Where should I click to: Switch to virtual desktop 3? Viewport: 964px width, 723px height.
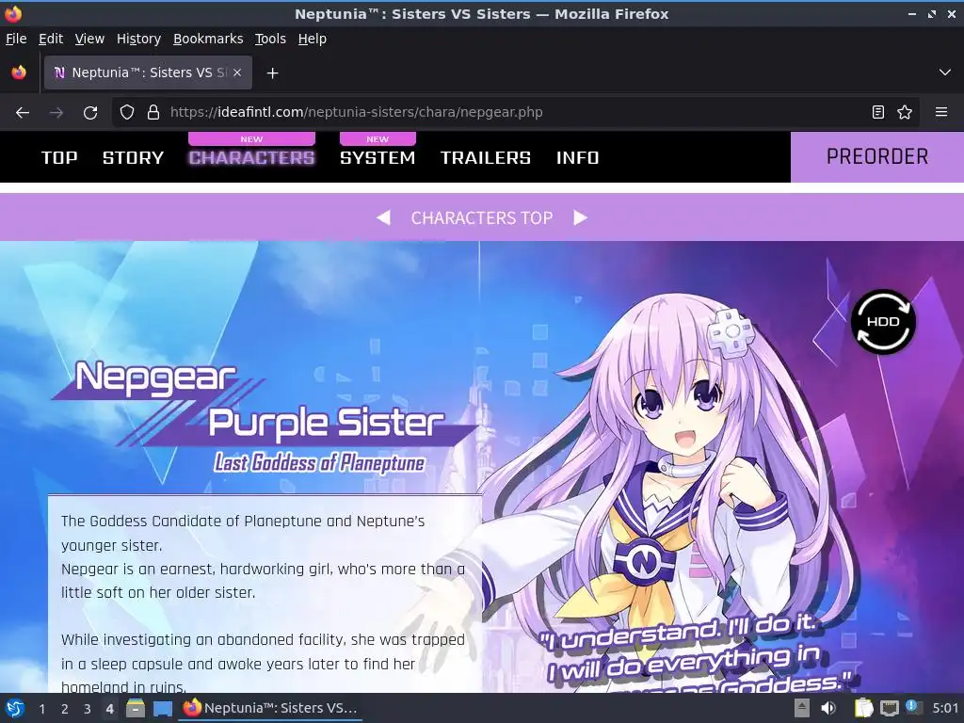coord(88,709)
